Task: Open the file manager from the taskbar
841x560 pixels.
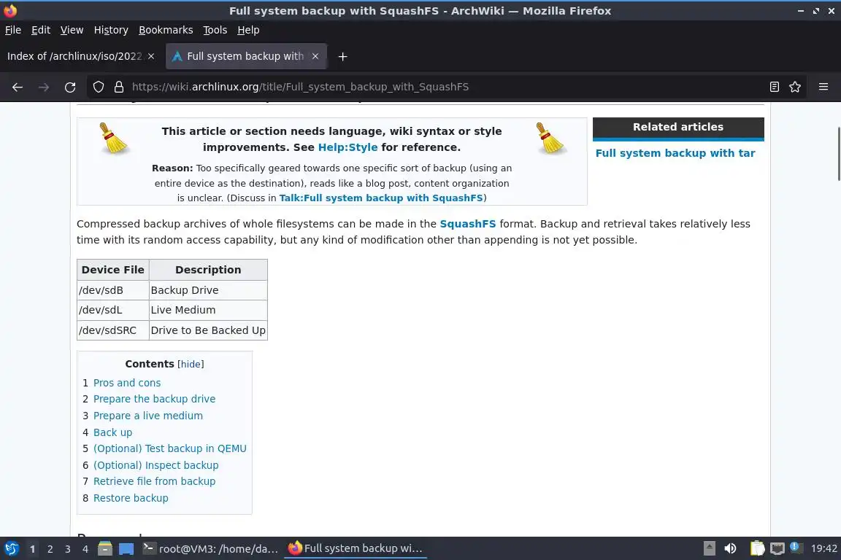Action: click(x=105, y=549)
